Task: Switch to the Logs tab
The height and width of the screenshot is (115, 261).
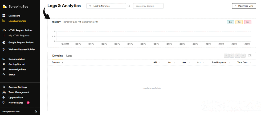Action: click(69, 56)
